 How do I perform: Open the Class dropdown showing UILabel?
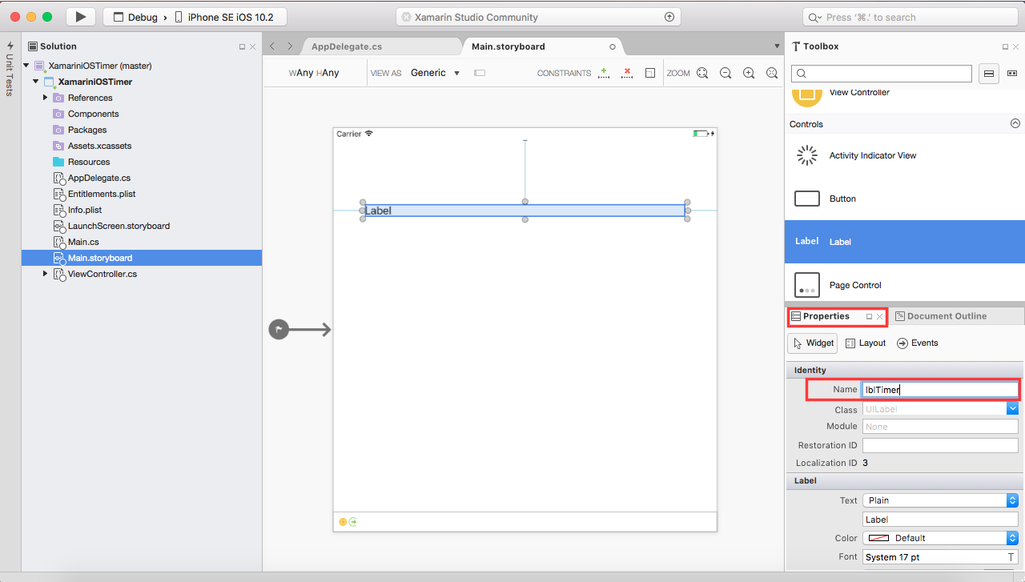click(1013, 409)
